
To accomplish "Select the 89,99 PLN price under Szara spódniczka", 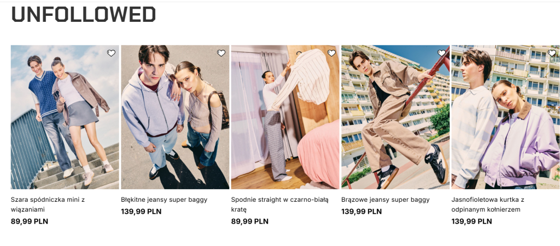I will click(x=30, y=221).
